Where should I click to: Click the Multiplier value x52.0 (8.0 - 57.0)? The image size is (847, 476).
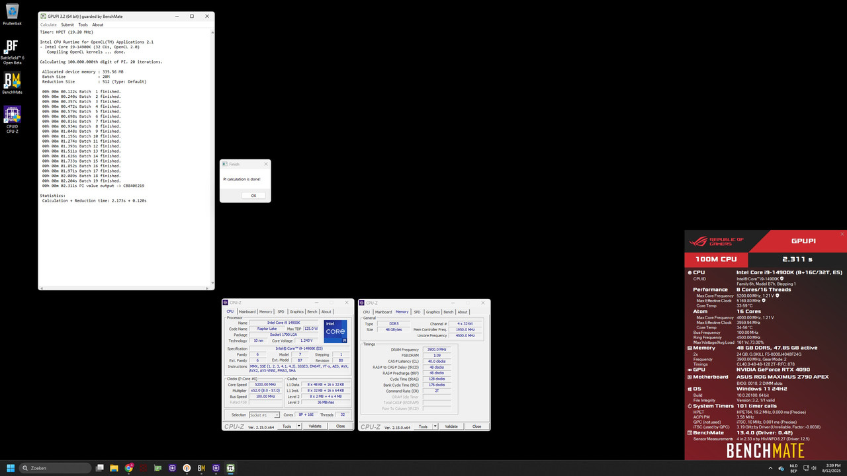[x=265, y=390]
